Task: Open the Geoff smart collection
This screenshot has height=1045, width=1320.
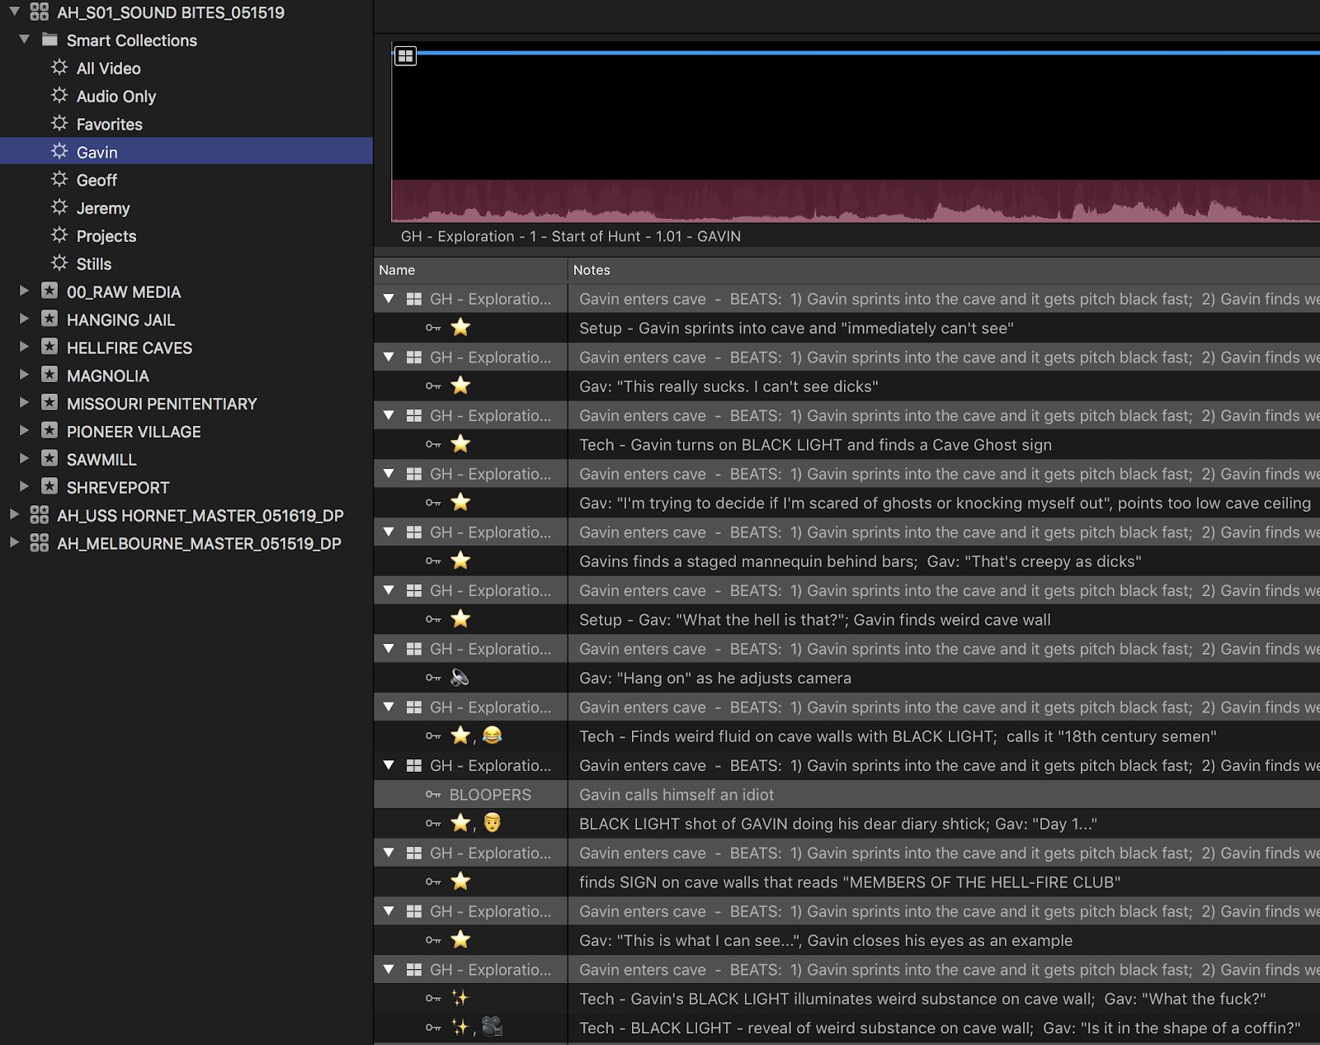Action: [x=97, y=180]
